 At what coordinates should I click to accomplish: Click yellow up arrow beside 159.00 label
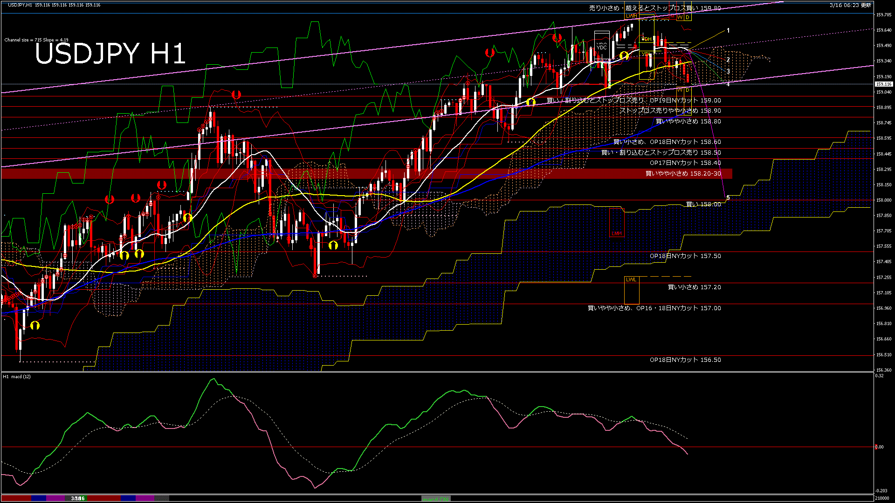[530, 102]
